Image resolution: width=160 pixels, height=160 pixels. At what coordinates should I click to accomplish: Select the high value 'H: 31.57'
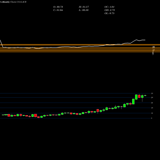click(84, 7)
